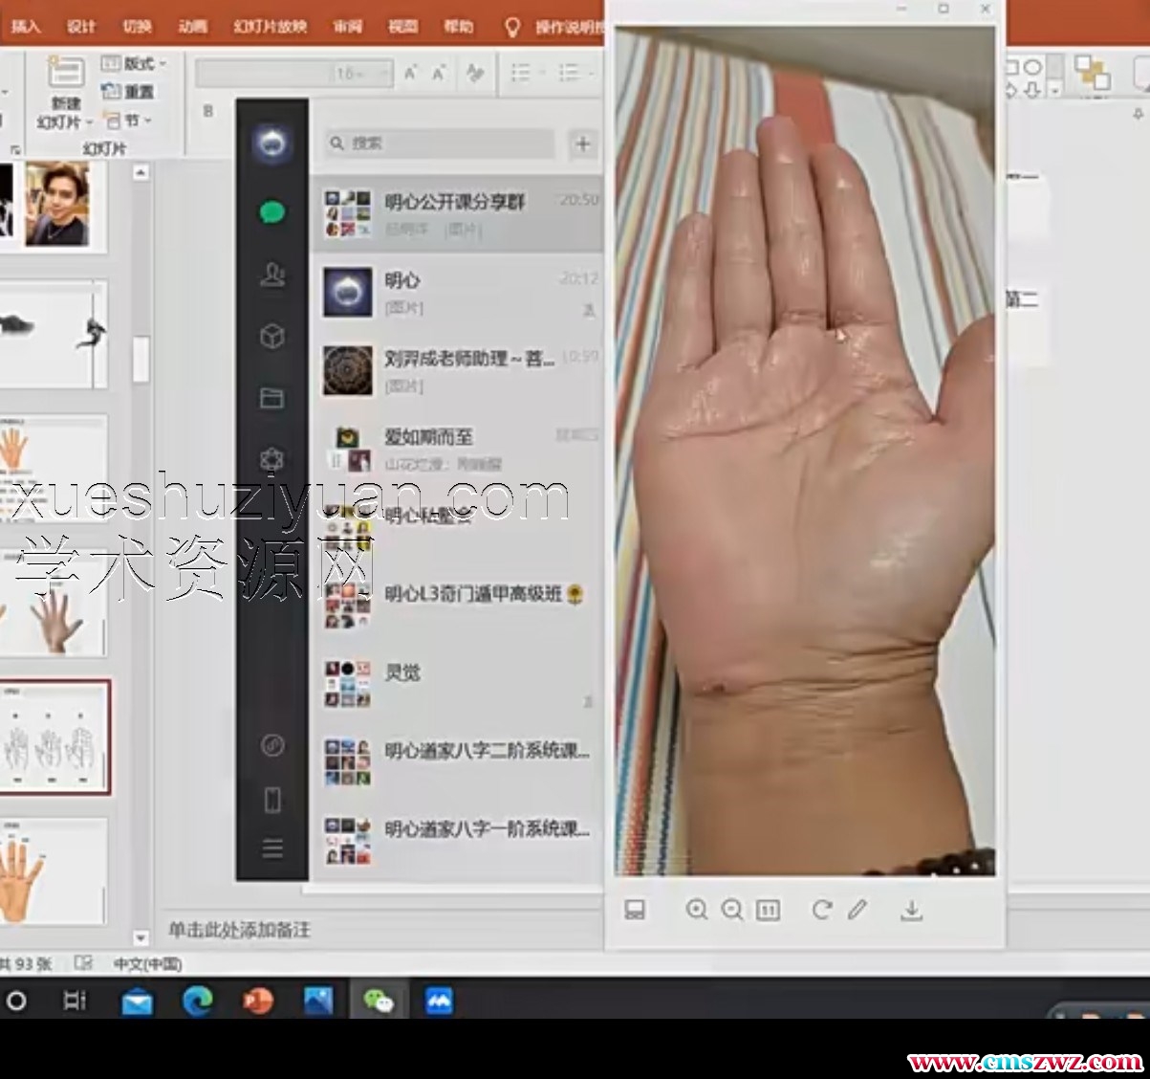The image size is (1150, 1079).
Task: Show image at actual 1:1 size
Action: [x=768, y=910]
